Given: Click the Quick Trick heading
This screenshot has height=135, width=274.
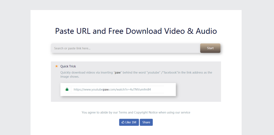Looking at the screenshot, I should click(x=68, y=66).
